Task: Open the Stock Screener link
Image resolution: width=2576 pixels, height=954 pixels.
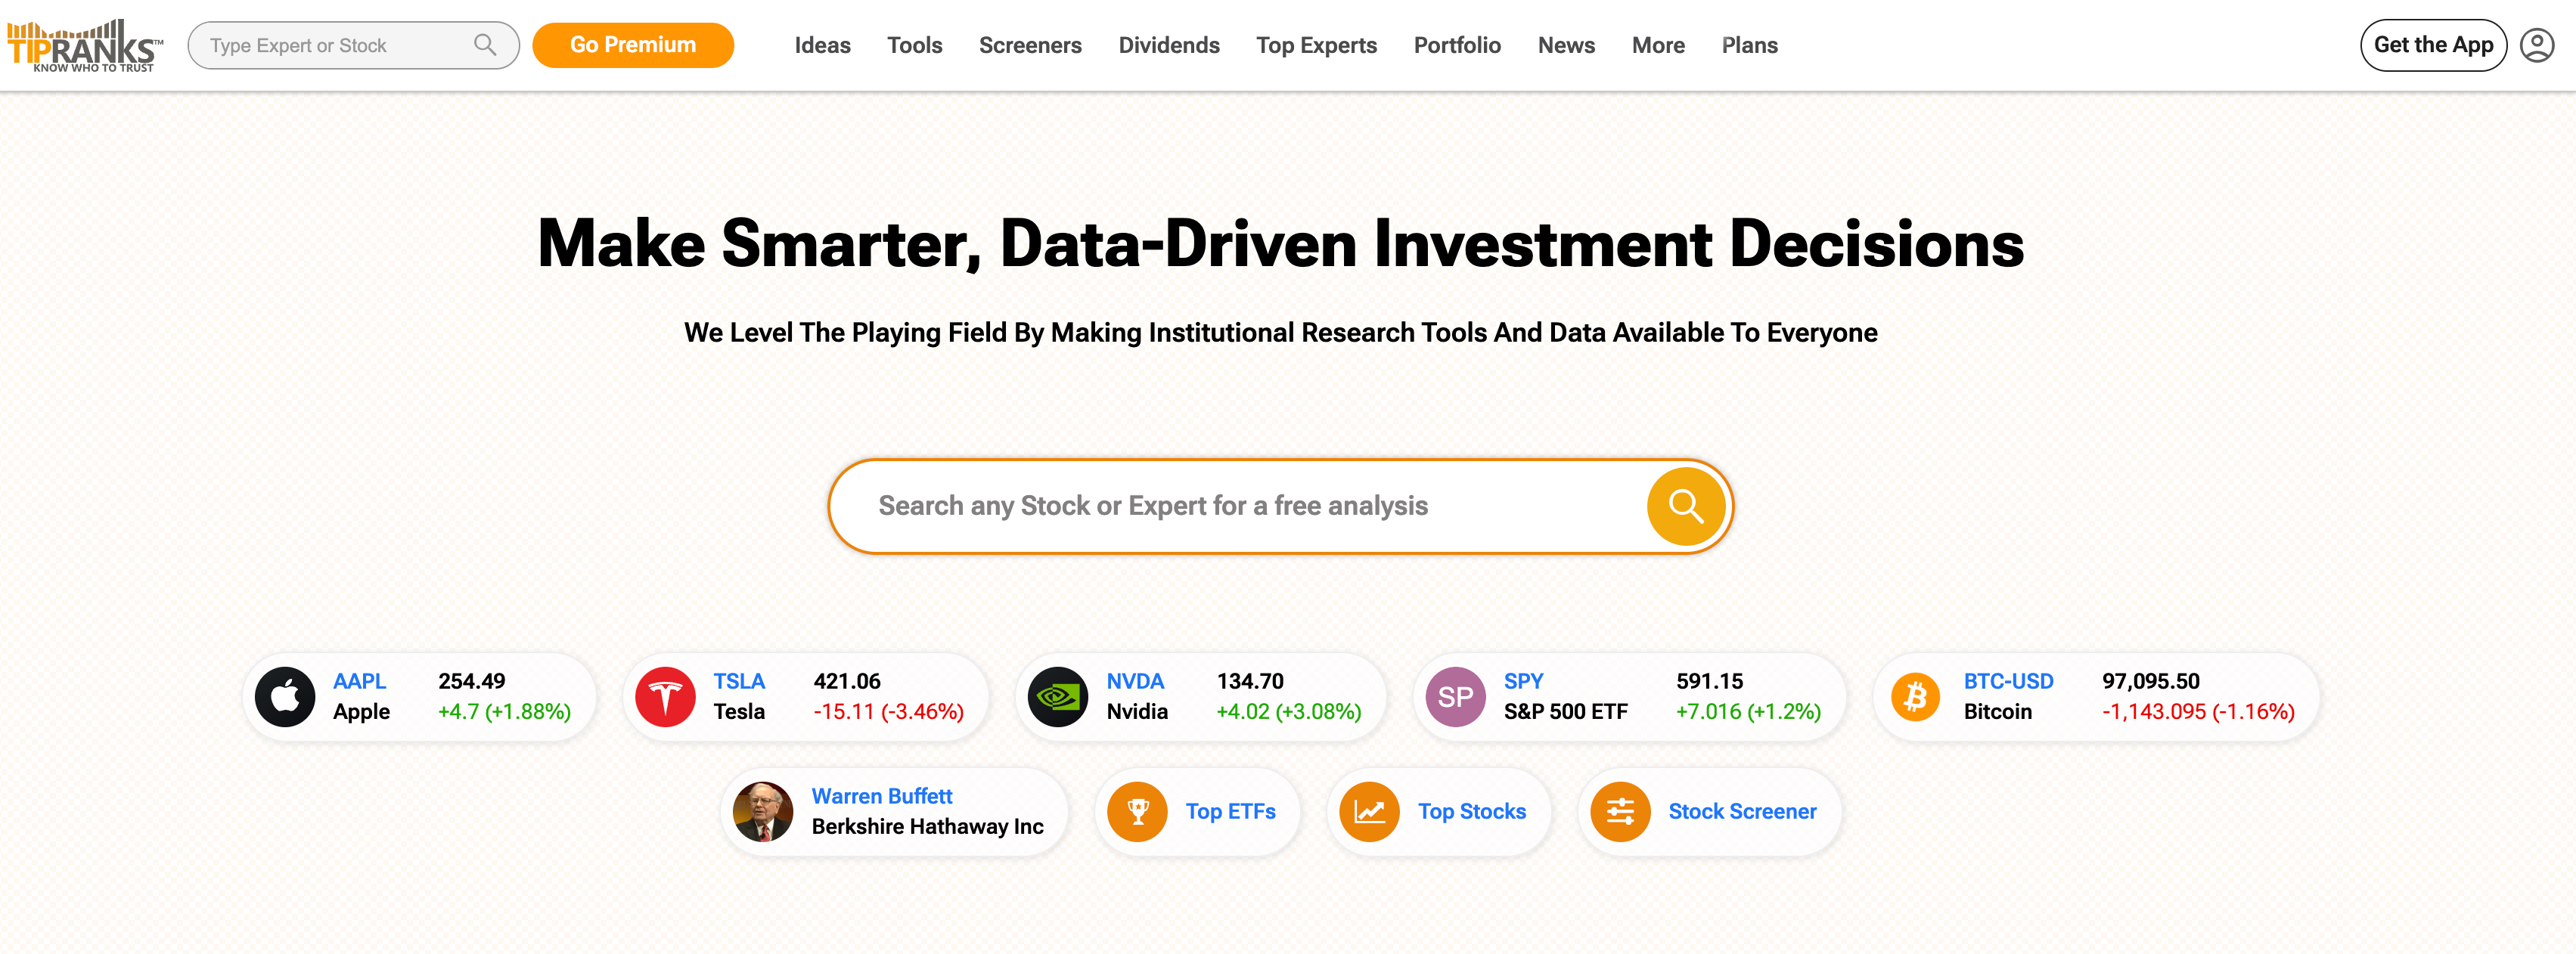Action: point(1742,812)
